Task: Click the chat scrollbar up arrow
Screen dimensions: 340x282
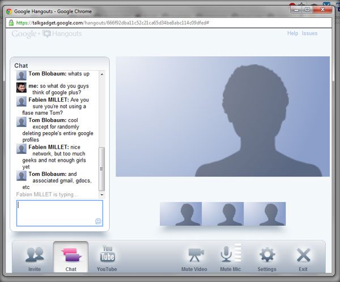Action: (101, 74)
